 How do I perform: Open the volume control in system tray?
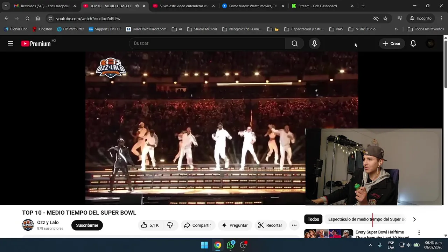coord(408,245)
